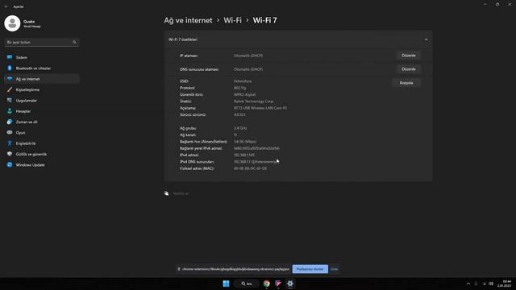Open Windows Update from the sidebar
Image resolution: width=516 pixels, height=290 pixels.
41,164
